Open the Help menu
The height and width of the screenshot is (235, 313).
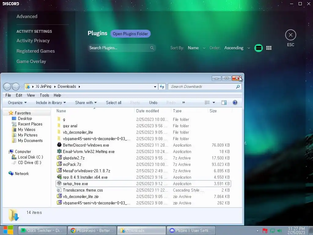pos(57,95)
